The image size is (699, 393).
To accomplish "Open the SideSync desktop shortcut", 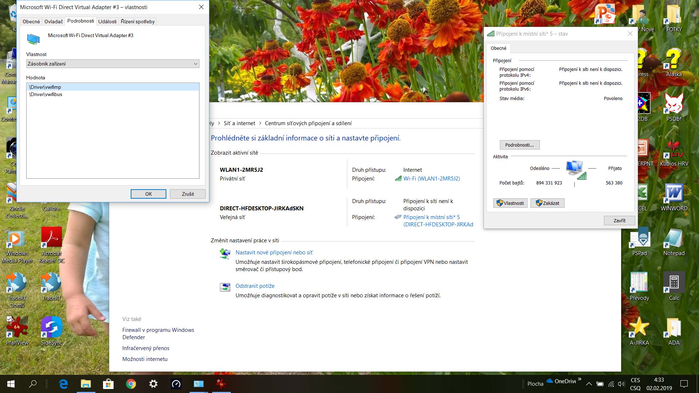I will point(51,327).
